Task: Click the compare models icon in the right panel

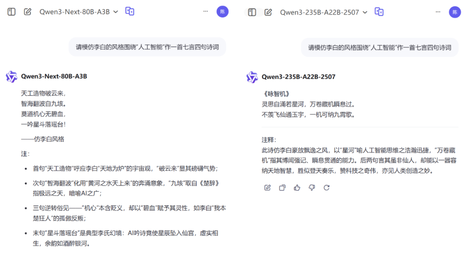Action: pos(379,12)
